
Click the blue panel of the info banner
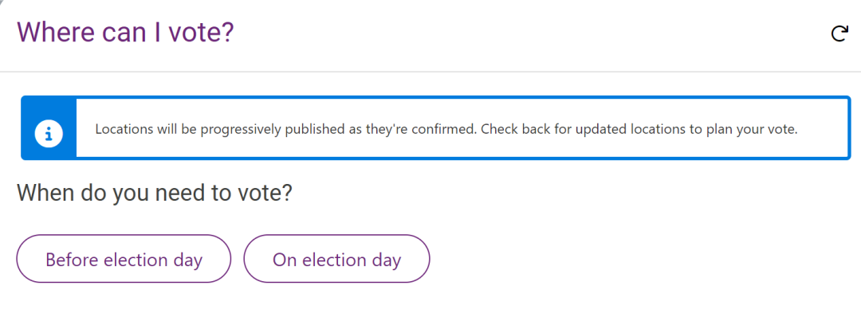(49, 128)
